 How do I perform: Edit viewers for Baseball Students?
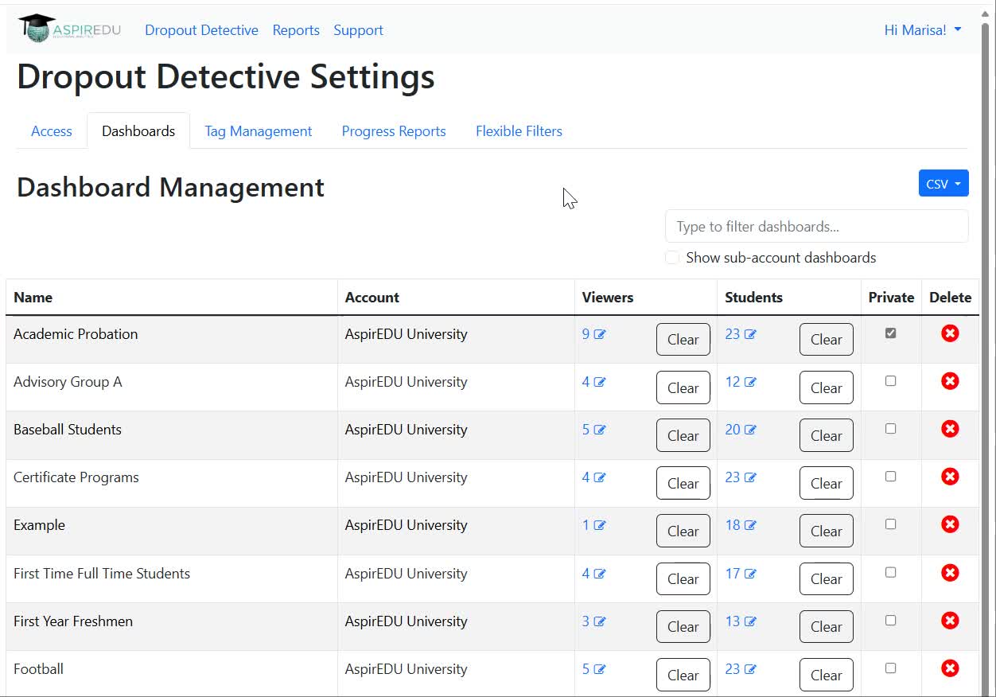(x=600, y=430)
